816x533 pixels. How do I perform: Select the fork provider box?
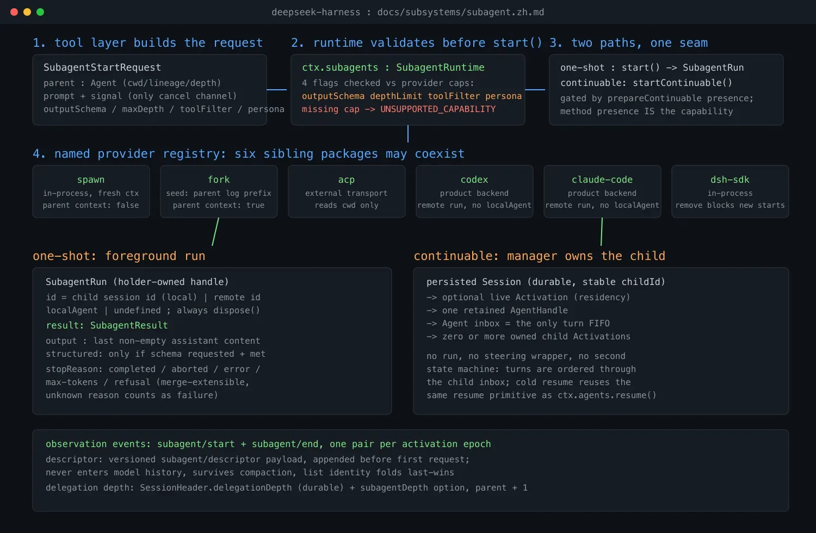point(219,191)
